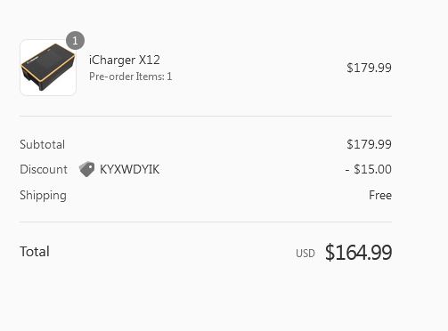Click the Subtotal label

click(42, 144)
